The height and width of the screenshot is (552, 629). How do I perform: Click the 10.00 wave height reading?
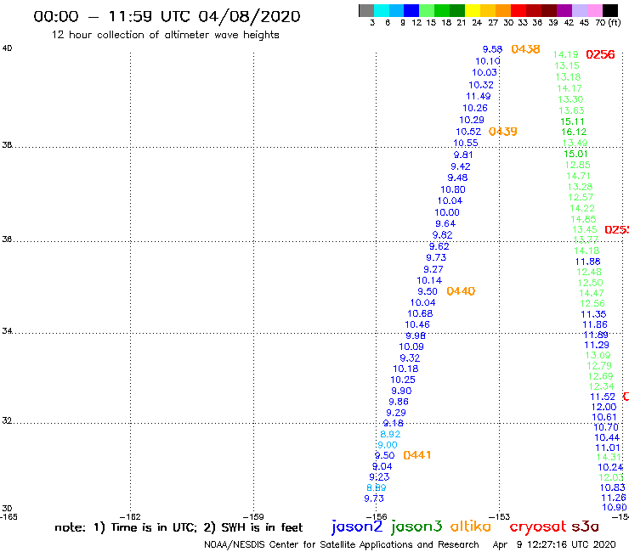coord(447,212)
